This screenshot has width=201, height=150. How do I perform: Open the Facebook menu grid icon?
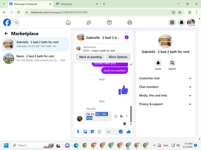pos(172,22)
